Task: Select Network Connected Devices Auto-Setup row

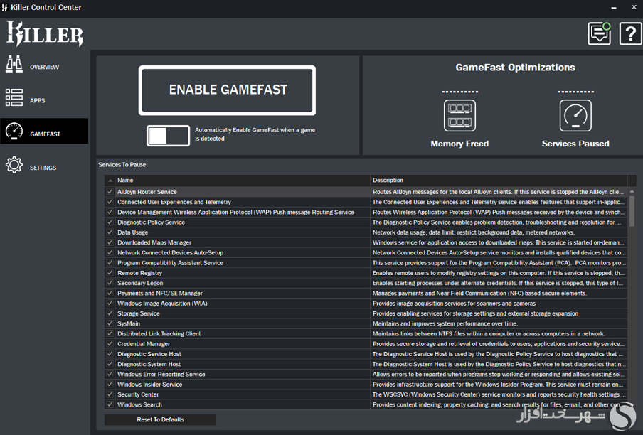Action: [366, 253]
